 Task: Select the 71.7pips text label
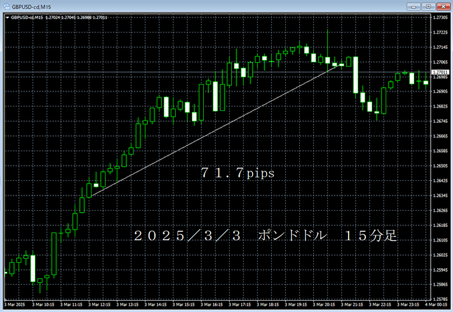click(237, 174)
